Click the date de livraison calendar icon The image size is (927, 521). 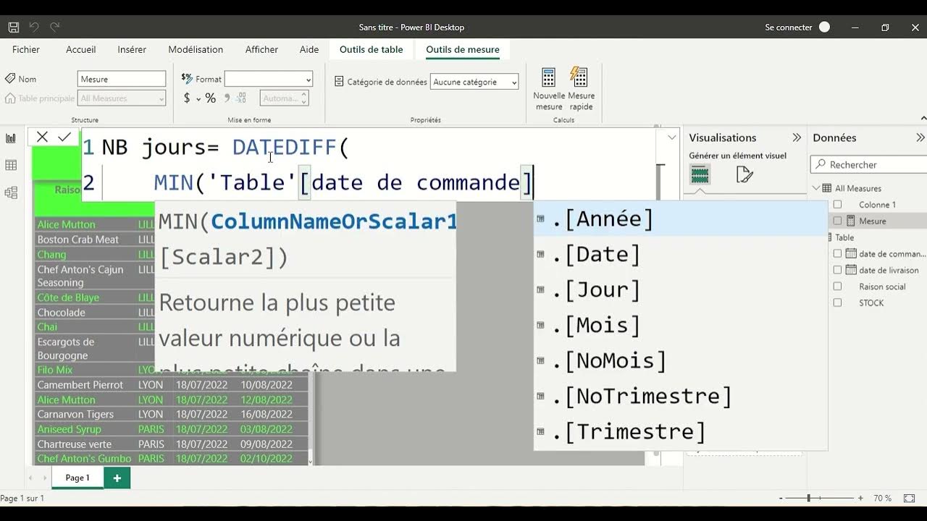(x=851, y=270)
